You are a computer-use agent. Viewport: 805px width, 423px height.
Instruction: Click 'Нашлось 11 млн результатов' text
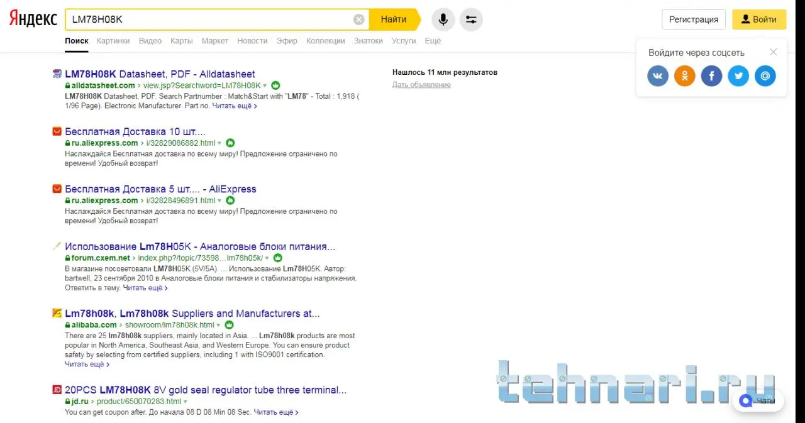click(445, 72)
